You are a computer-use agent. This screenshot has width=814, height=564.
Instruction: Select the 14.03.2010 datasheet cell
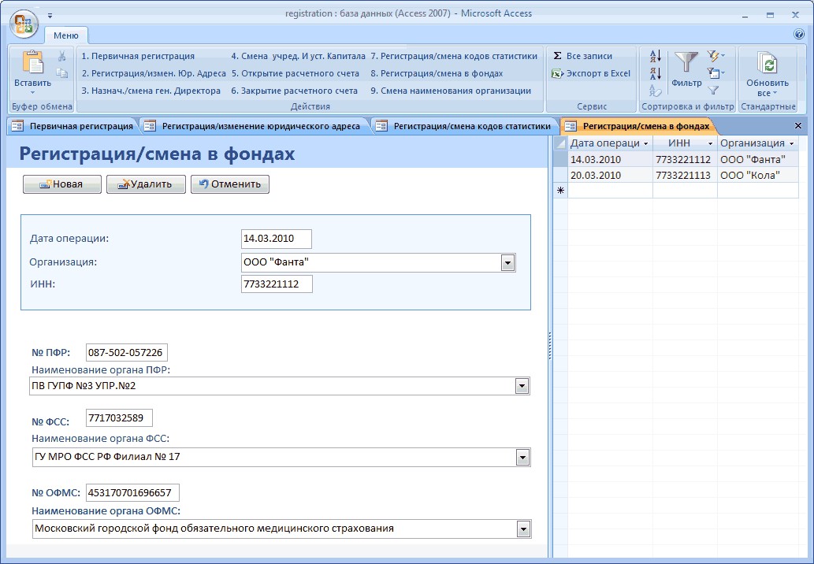(x=610, y=159)
